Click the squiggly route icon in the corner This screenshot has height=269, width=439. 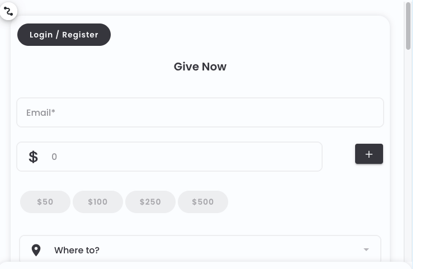coord(8,11)
